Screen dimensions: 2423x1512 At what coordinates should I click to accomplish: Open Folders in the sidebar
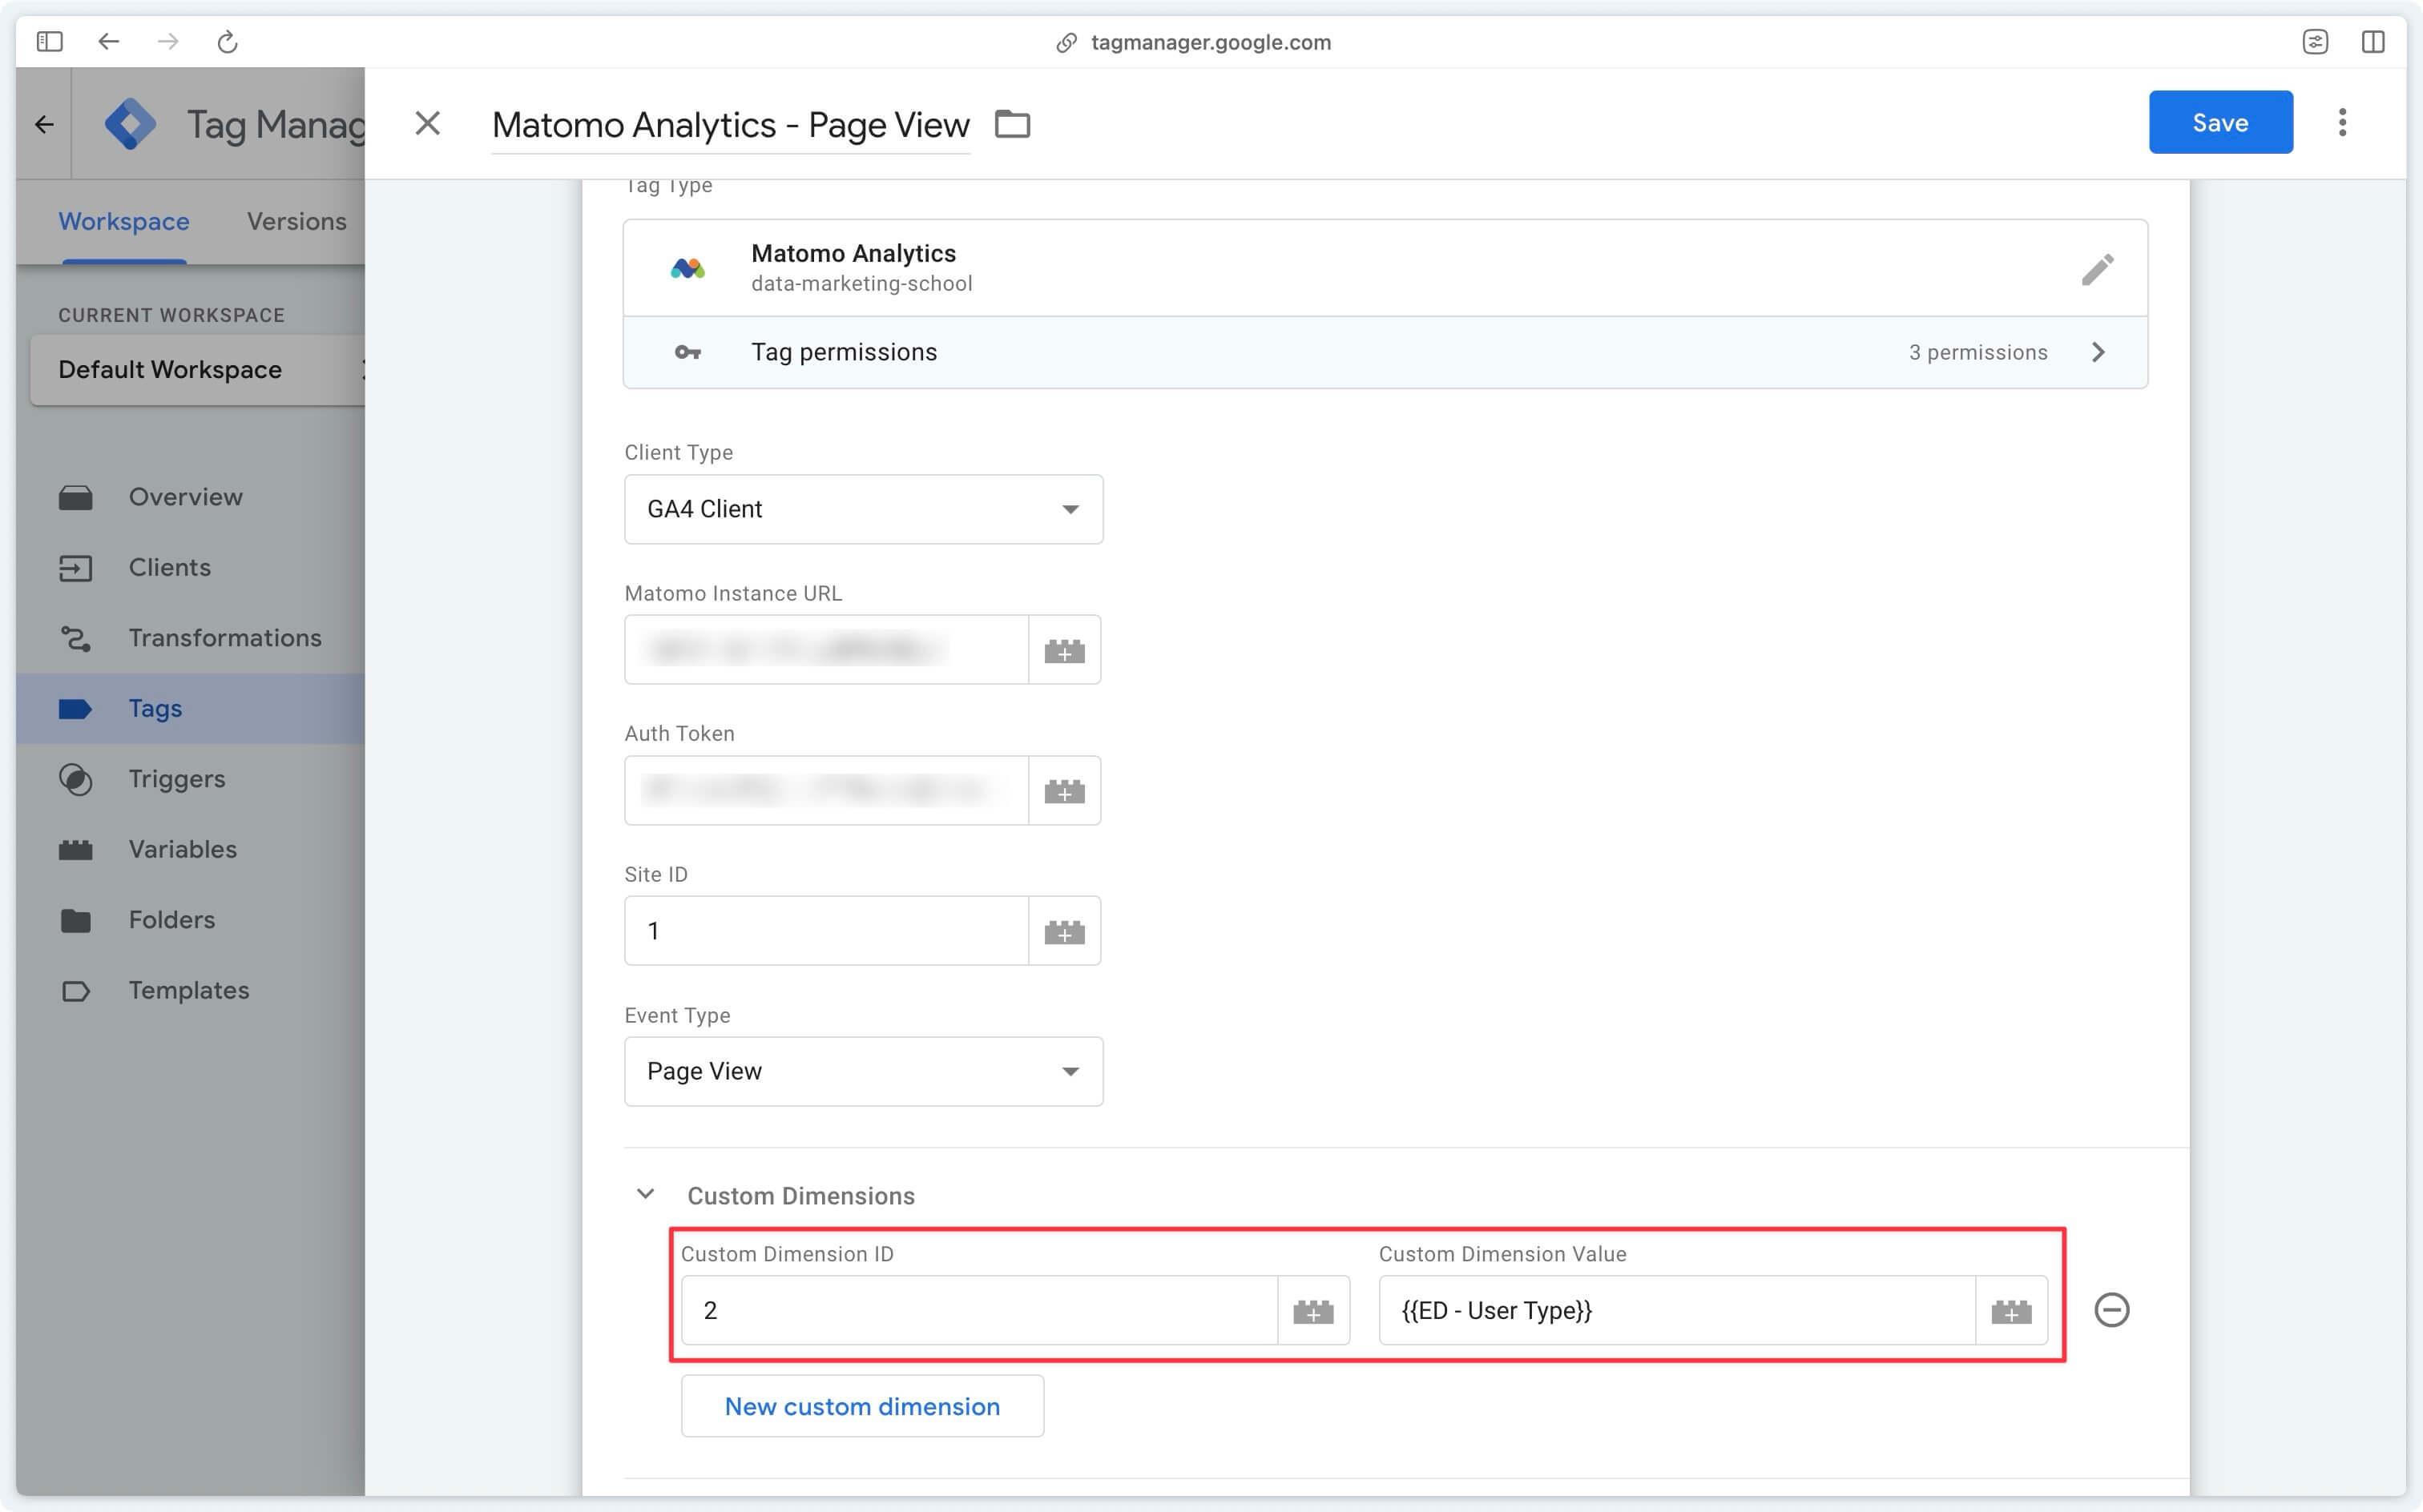(190, 920)
